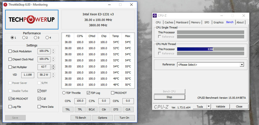The height and width of the screenshot is (125, 259).
Task: Raise the Set Multiplier value with up arrow
Action: pos(53,66)
